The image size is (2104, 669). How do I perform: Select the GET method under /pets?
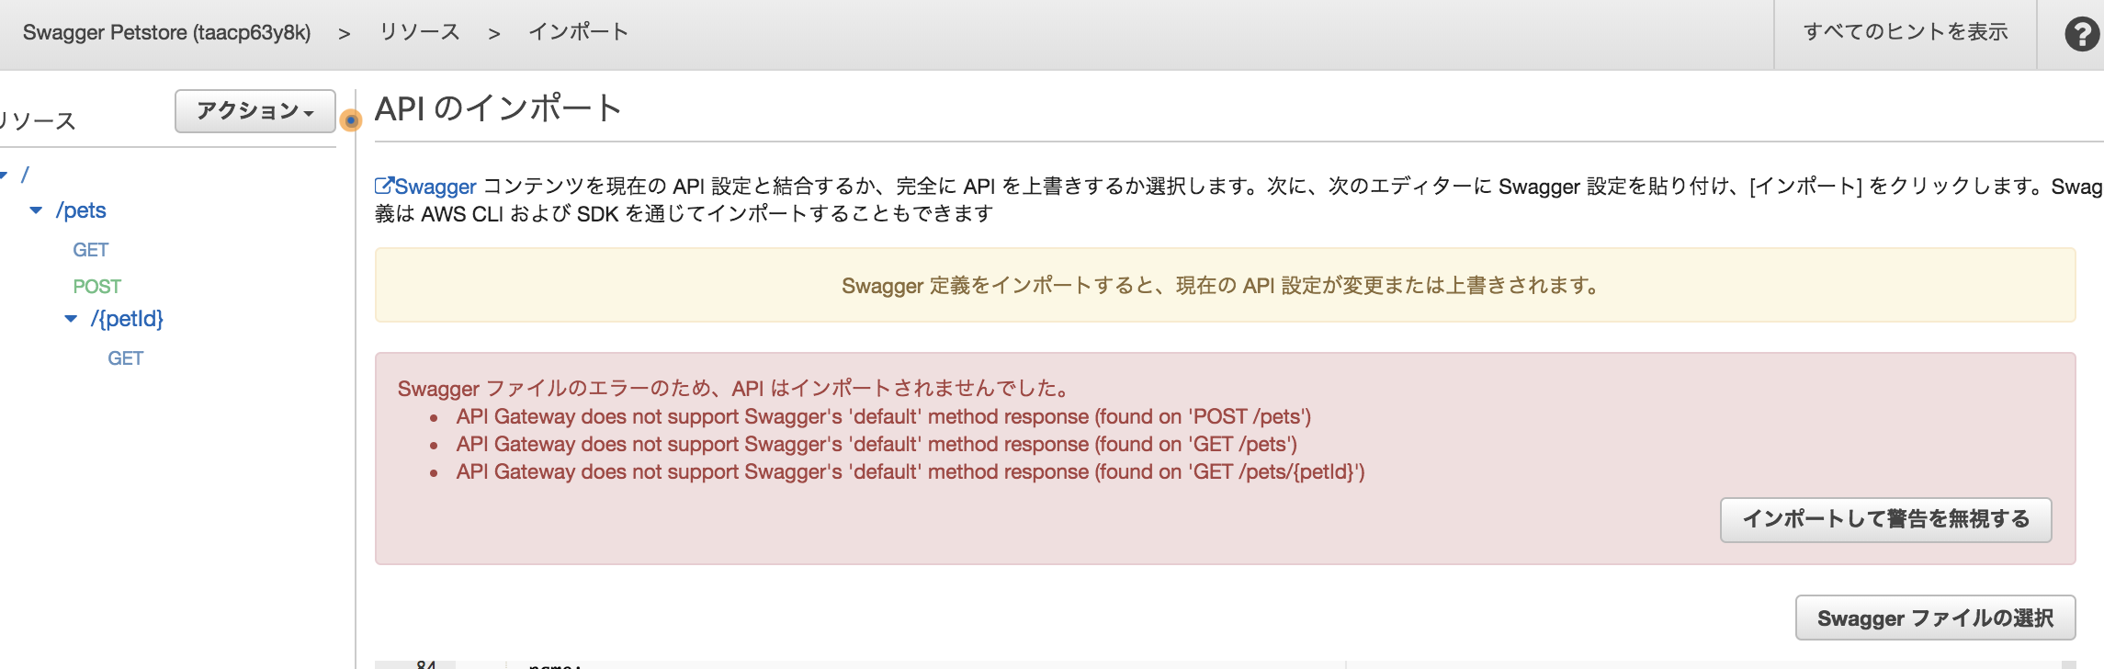pos(90,250)
